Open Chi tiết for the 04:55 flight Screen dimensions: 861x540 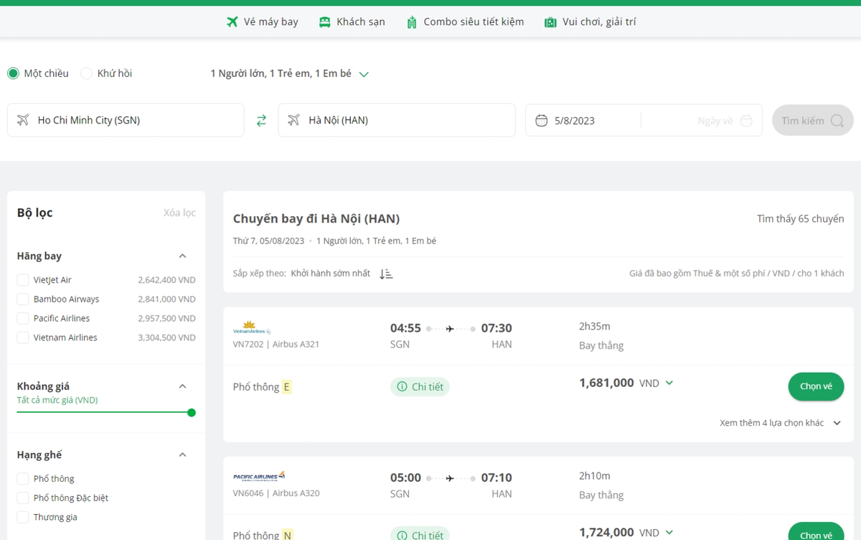click(420, 387)
